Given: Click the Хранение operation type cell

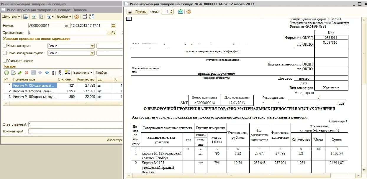Looking at the screenshot, I should [331, 88].
